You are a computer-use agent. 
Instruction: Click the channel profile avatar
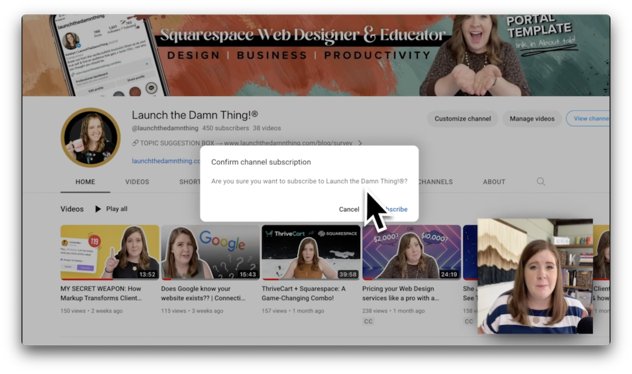tap(90, 138)
